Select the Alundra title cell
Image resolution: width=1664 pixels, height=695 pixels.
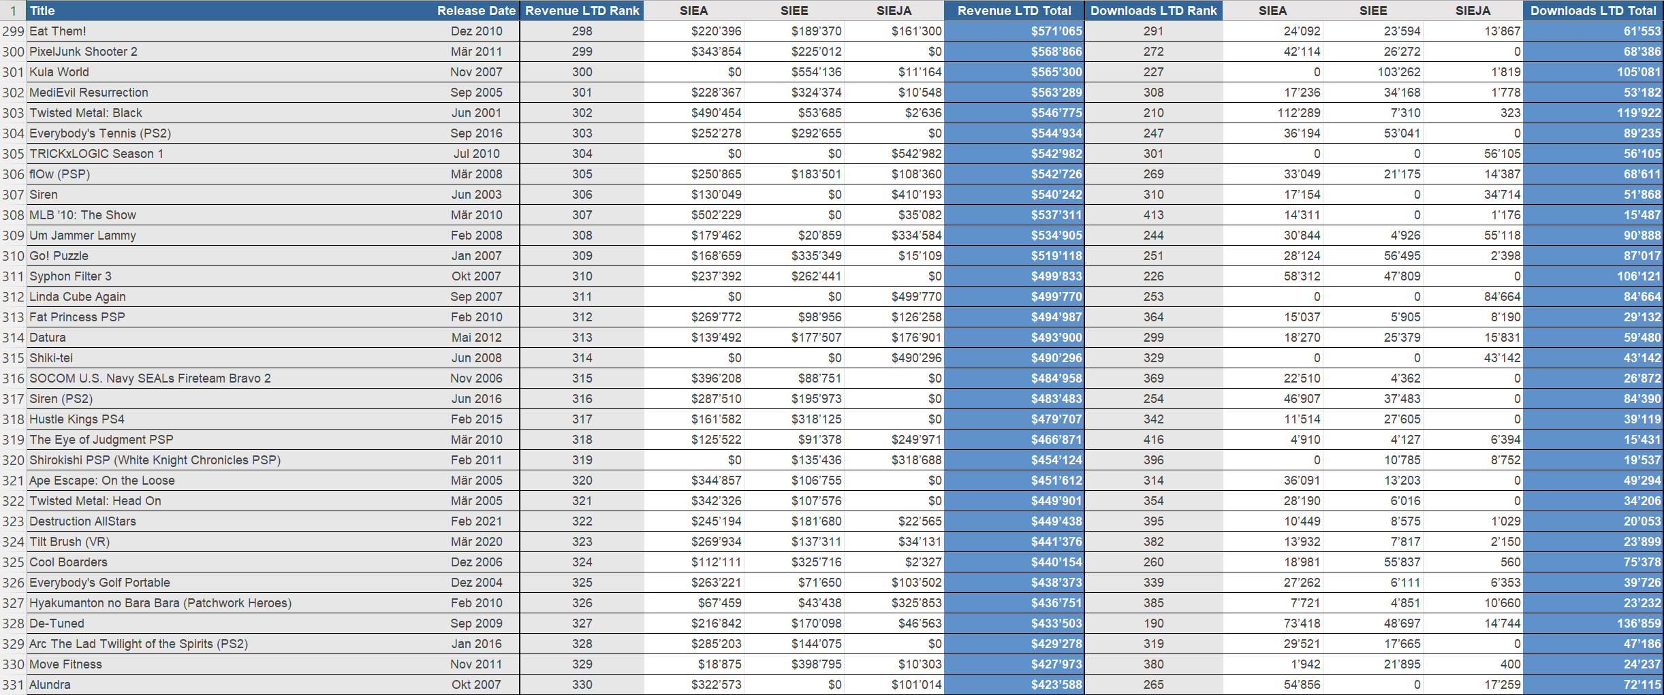[50, 685]
